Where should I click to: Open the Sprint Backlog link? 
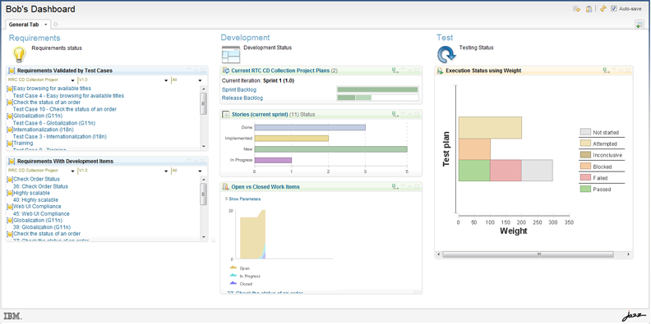coord(239,89)
